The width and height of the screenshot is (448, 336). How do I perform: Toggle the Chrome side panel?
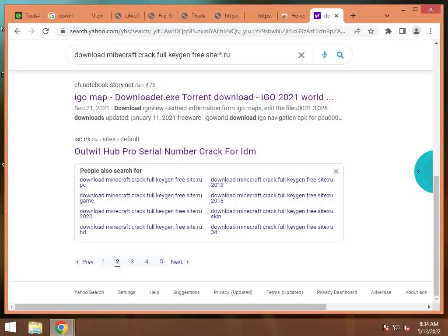402,31
